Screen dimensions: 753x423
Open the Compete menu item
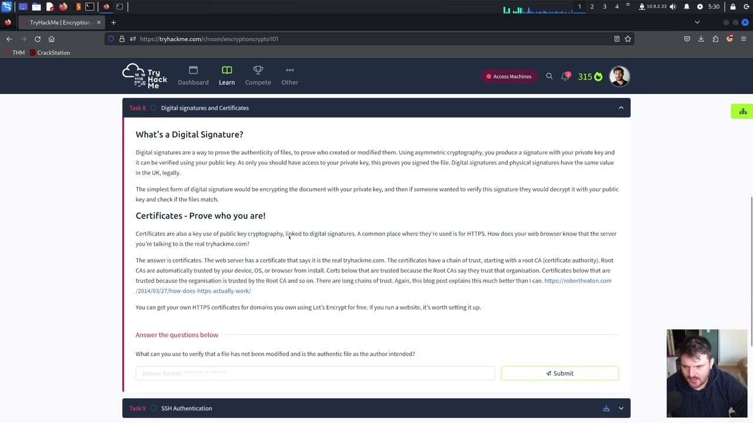tap(258, 76)
